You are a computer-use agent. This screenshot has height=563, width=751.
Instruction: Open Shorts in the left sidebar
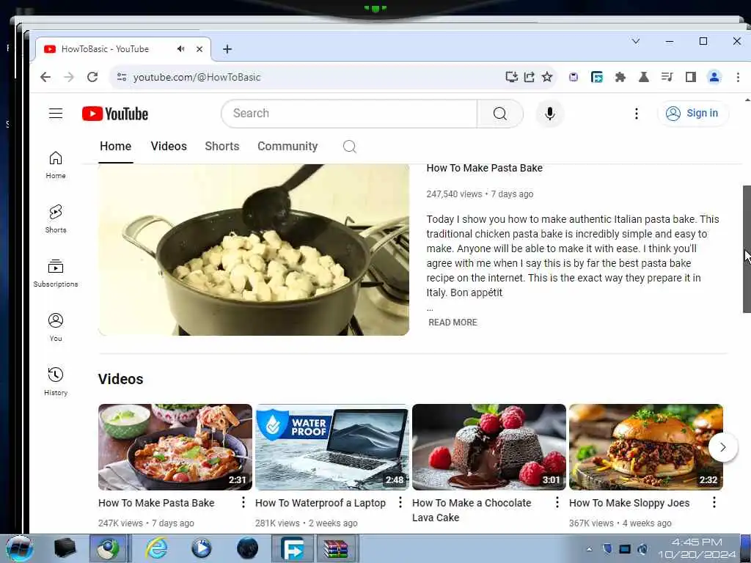pos(56,219)
